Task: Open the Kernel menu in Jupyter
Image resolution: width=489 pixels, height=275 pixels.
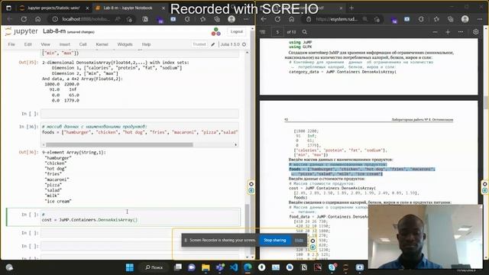Action: tap(102, 44)
